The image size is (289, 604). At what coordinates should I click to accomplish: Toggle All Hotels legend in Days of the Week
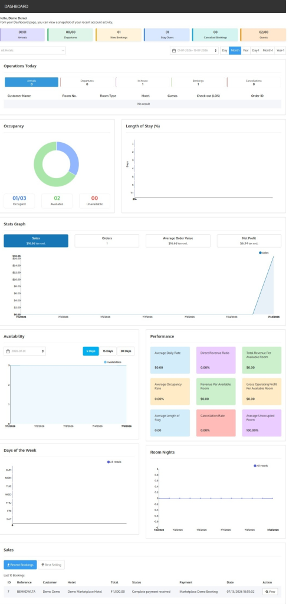pos(114,462)
